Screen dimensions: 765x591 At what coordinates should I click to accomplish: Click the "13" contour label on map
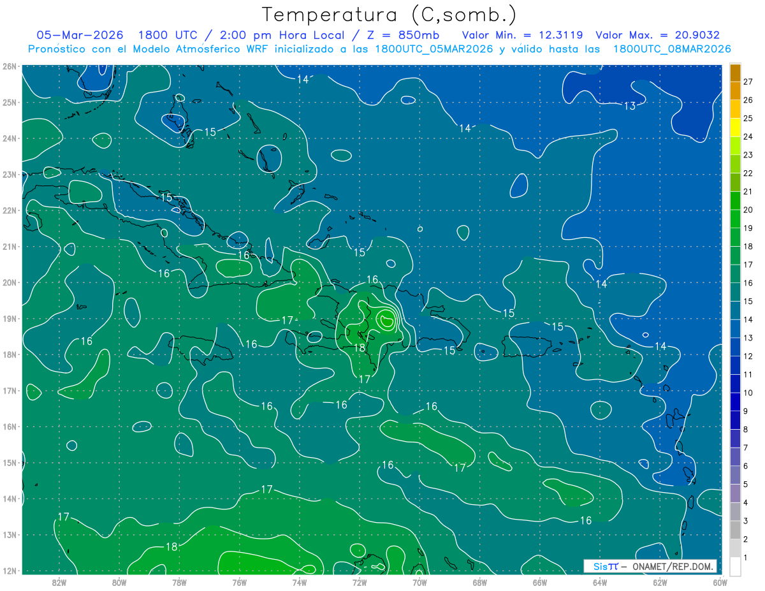pos(629,106)
